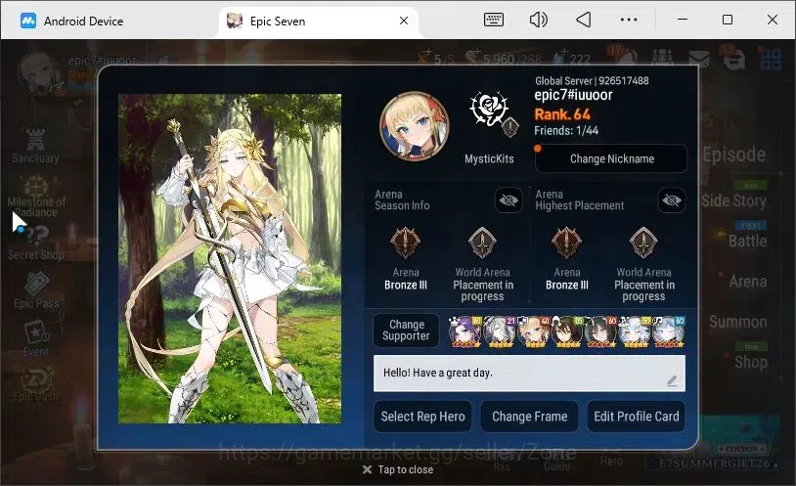Click the greeting message field 'Hello! Have a great day.'
Viewport: 796px width, 486px height.
coord(529,374)
